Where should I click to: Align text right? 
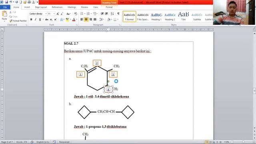pos(91,20)
